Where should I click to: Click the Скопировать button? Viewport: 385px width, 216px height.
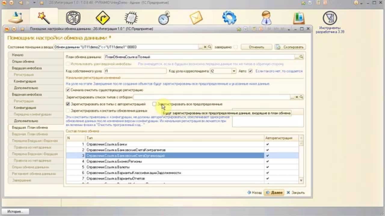click(x=290, y=47)
